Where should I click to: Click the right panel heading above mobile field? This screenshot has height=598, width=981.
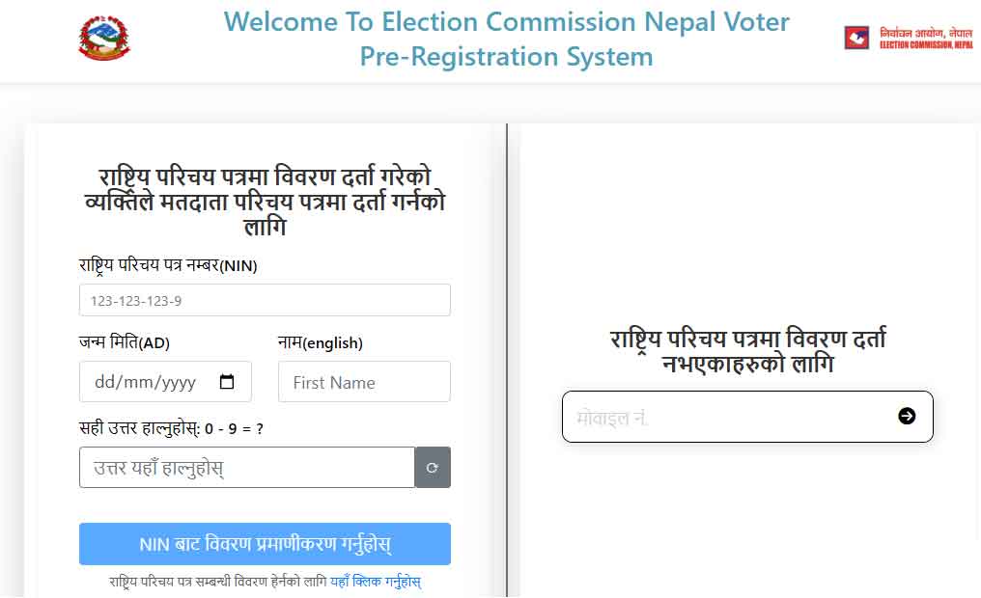pos(747,352)
